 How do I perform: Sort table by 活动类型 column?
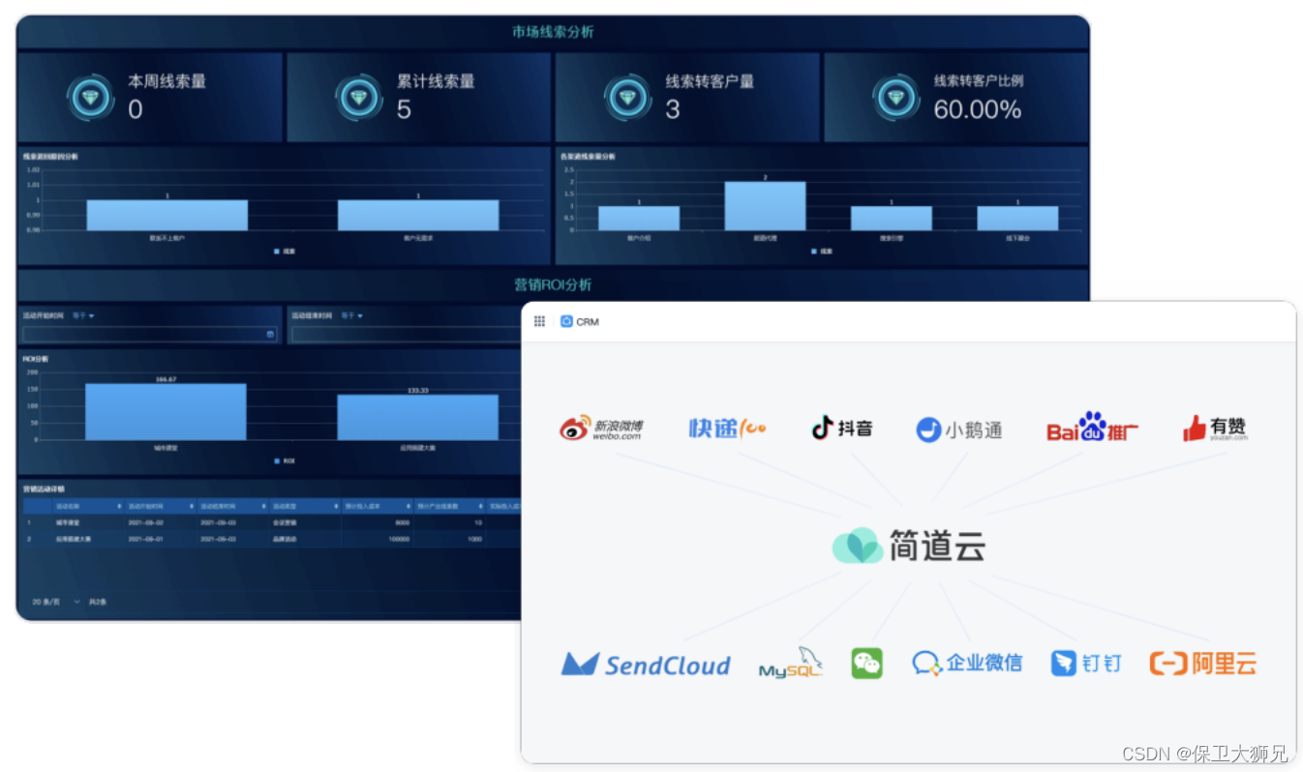coord(337,506)
